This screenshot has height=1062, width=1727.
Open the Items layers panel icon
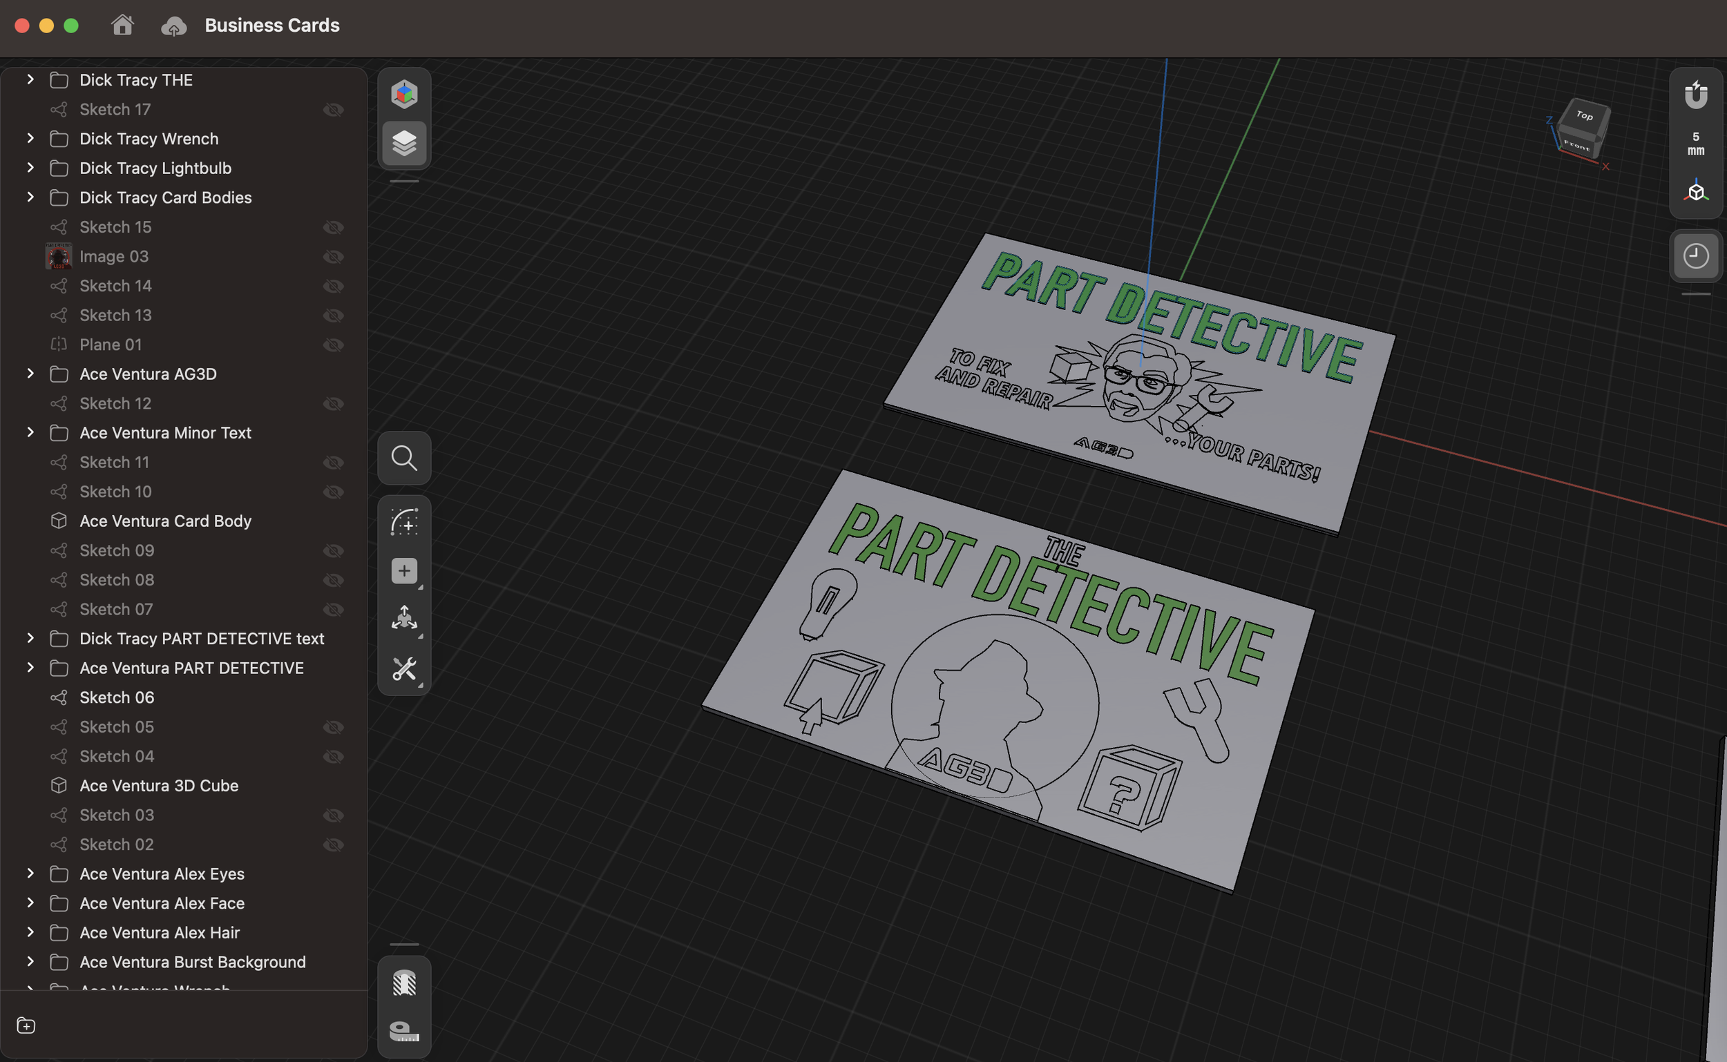pyautogui.click(x=404, y=144)
